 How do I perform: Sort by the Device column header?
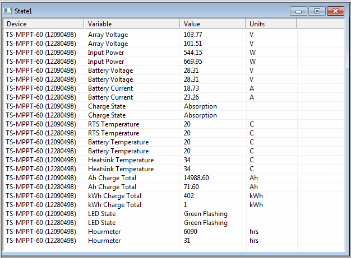click(44, 24)
